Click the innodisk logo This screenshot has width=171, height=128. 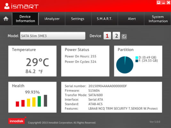(x=17, y=121)
